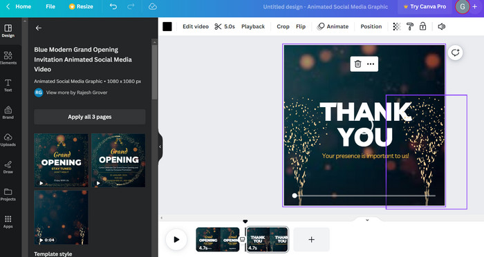Open the Draw tool

pos(8,167)
